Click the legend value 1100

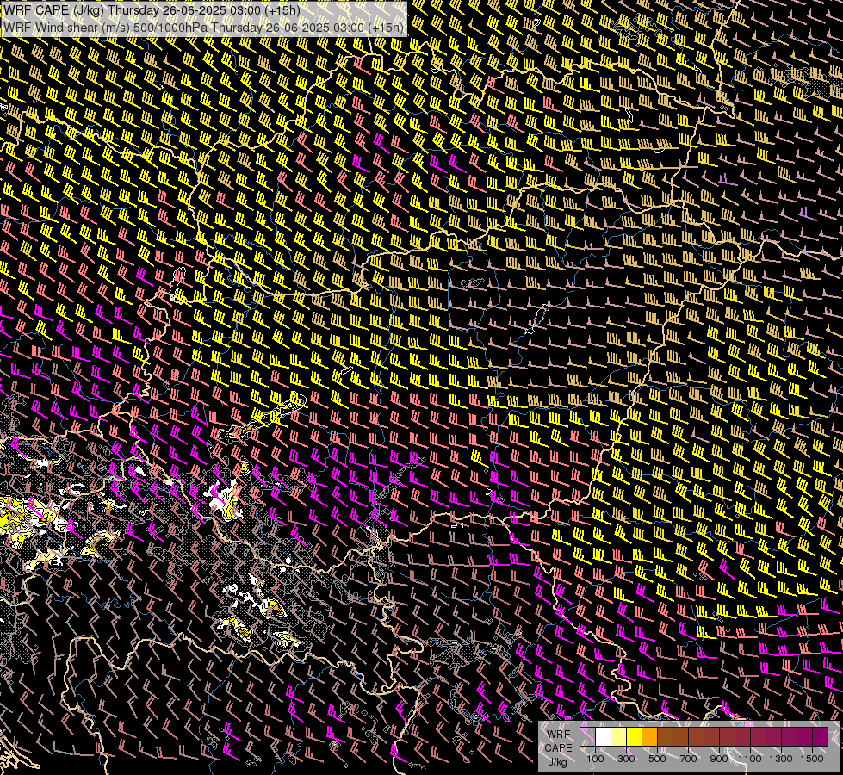tap(749, 759)
